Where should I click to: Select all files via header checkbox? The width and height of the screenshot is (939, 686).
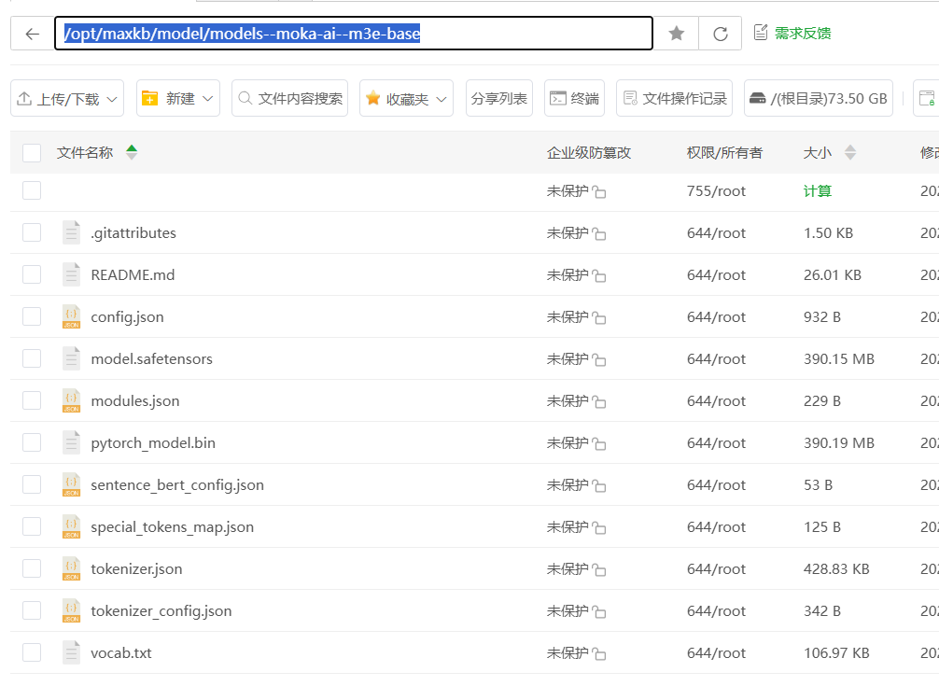(31, 152)
